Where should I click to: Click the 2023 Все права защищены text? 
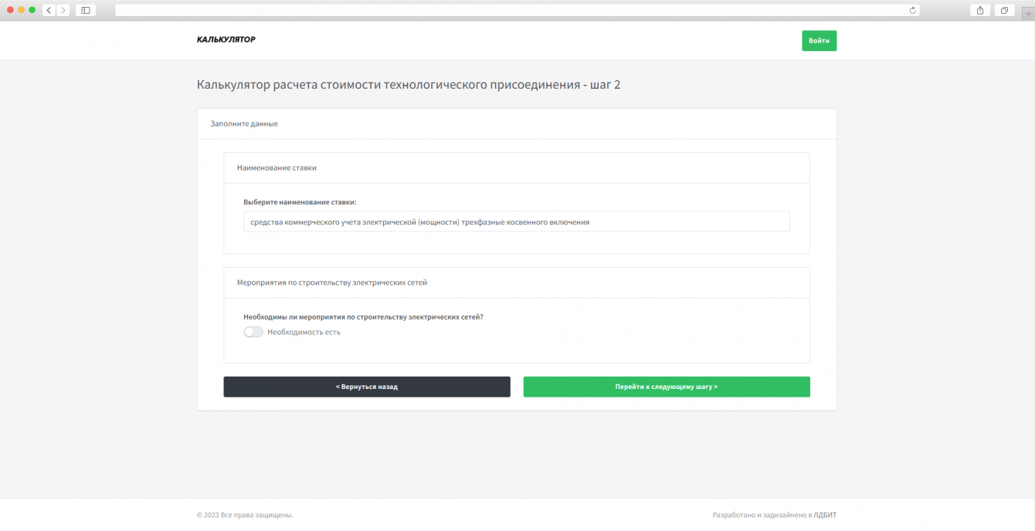(x=245, y=515)
